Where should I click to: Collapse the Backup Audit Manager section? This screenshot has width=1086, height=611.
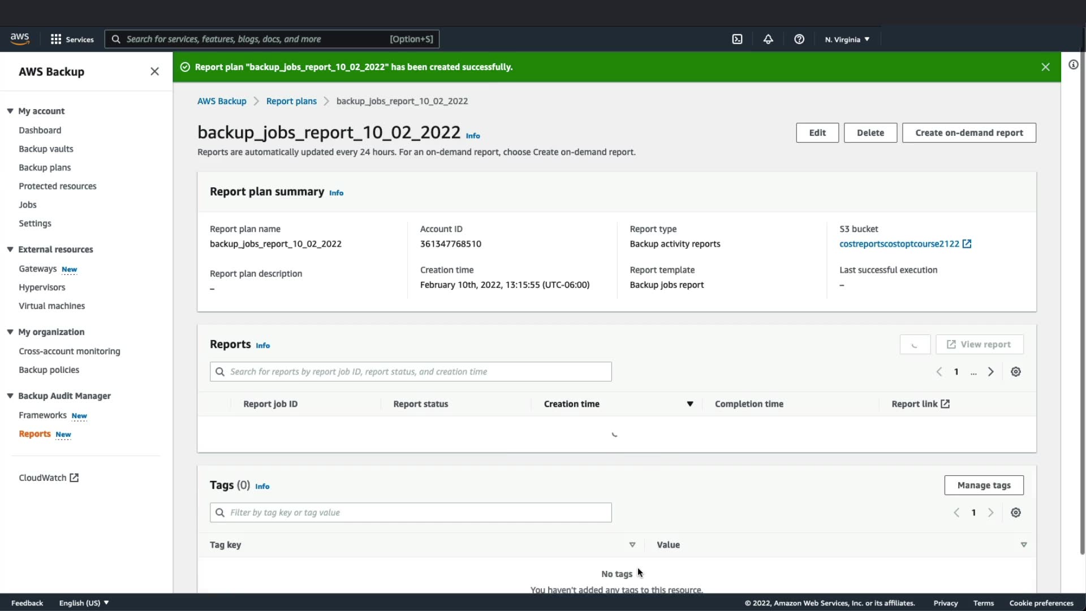pyautogui.click(x=10, y=396)
